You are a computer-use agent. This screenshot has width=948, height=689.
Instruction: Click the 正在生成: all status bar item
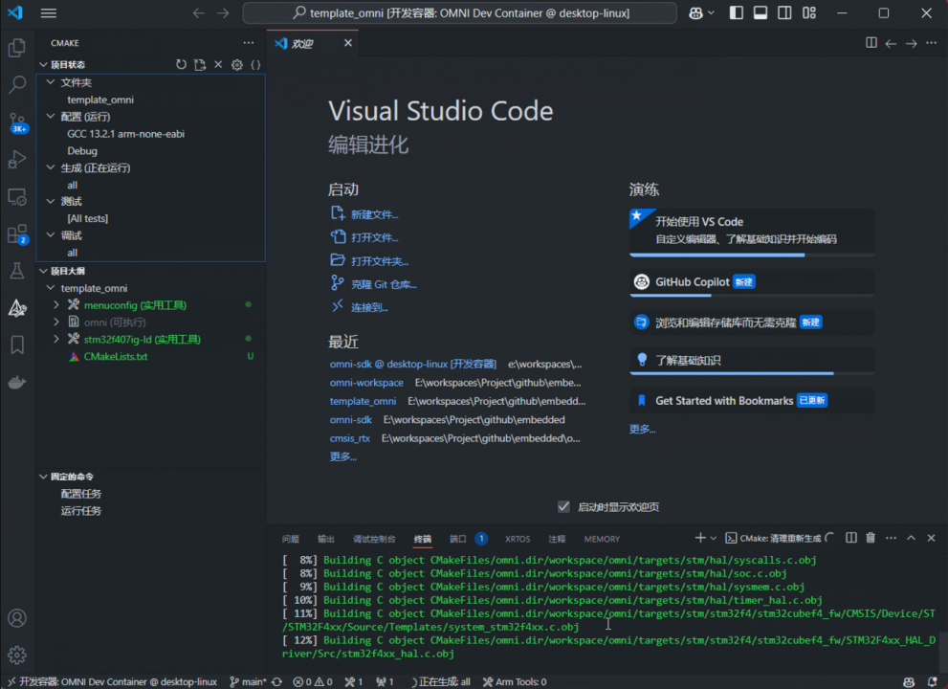[440, 681]
